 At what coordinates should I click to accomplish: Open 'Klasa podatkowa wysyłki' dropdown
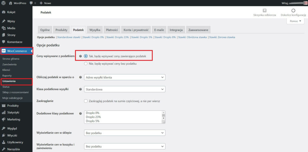click(125, 89)
